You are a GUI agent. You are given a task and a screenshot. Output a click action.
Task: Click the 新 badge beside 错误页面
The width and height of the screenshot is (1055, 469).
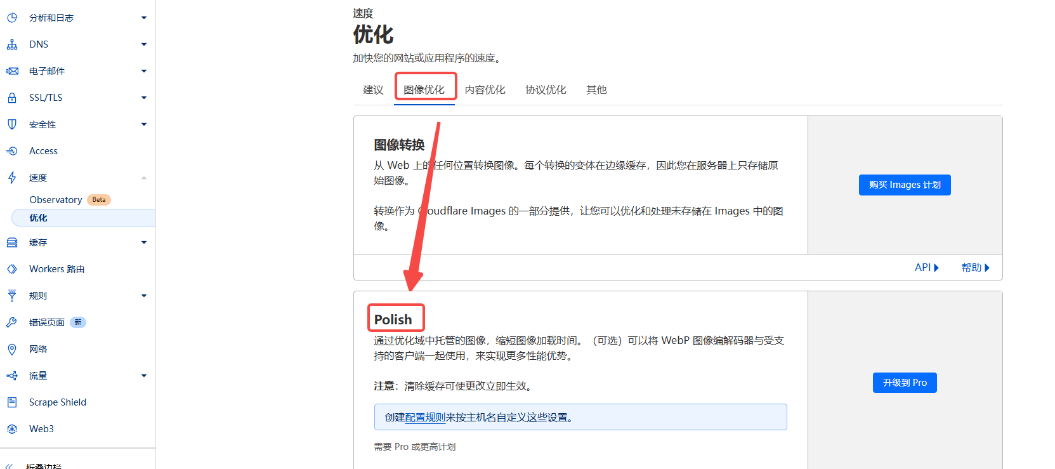pyautogui.click(x=78, y=322)
